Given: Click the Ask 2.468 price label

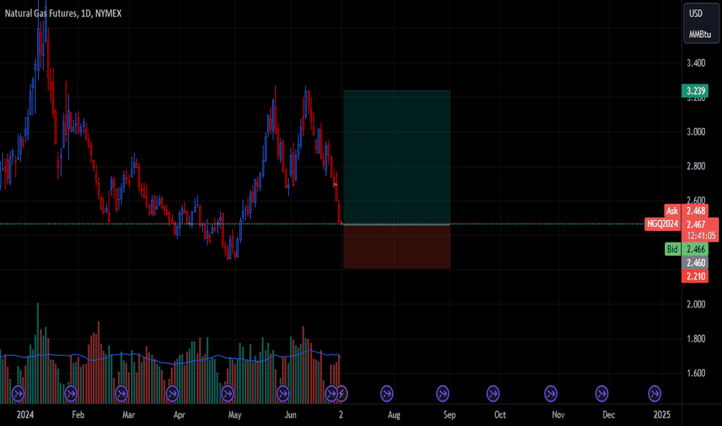Looking at the screenshot, I should [x=686, y=211].
